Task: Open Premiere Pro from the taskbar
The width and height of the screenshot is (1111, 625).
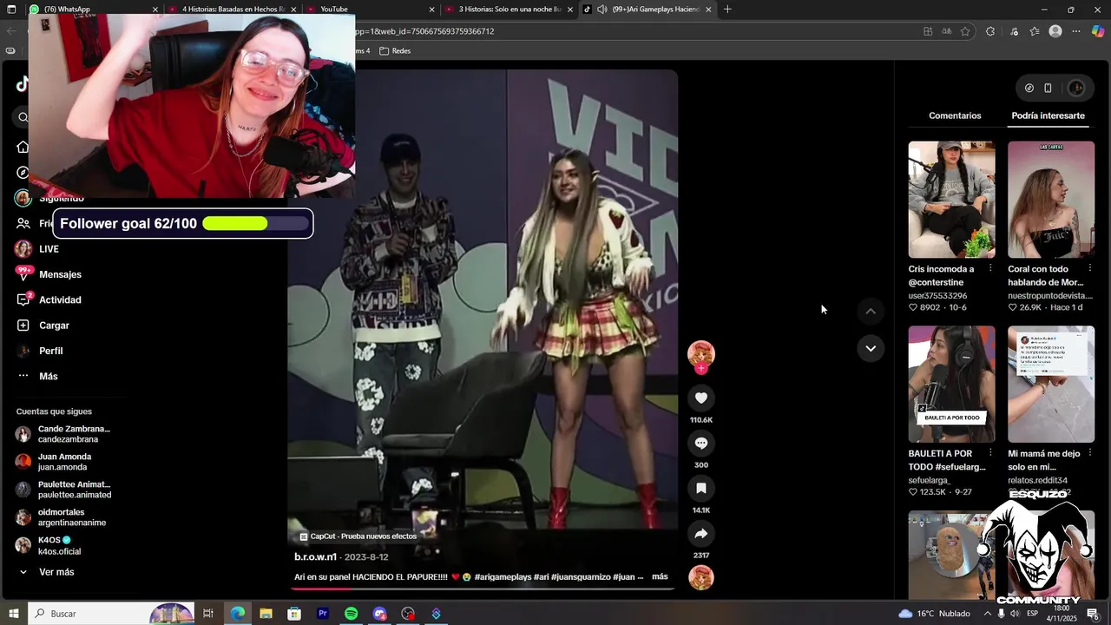Action: pyautogui.click(x=323, y=614)
